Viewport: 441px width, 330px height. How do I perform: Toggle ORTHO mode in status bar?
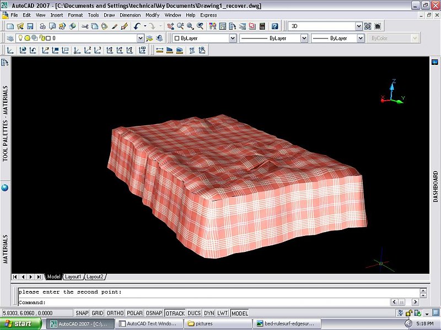(115, 313)
